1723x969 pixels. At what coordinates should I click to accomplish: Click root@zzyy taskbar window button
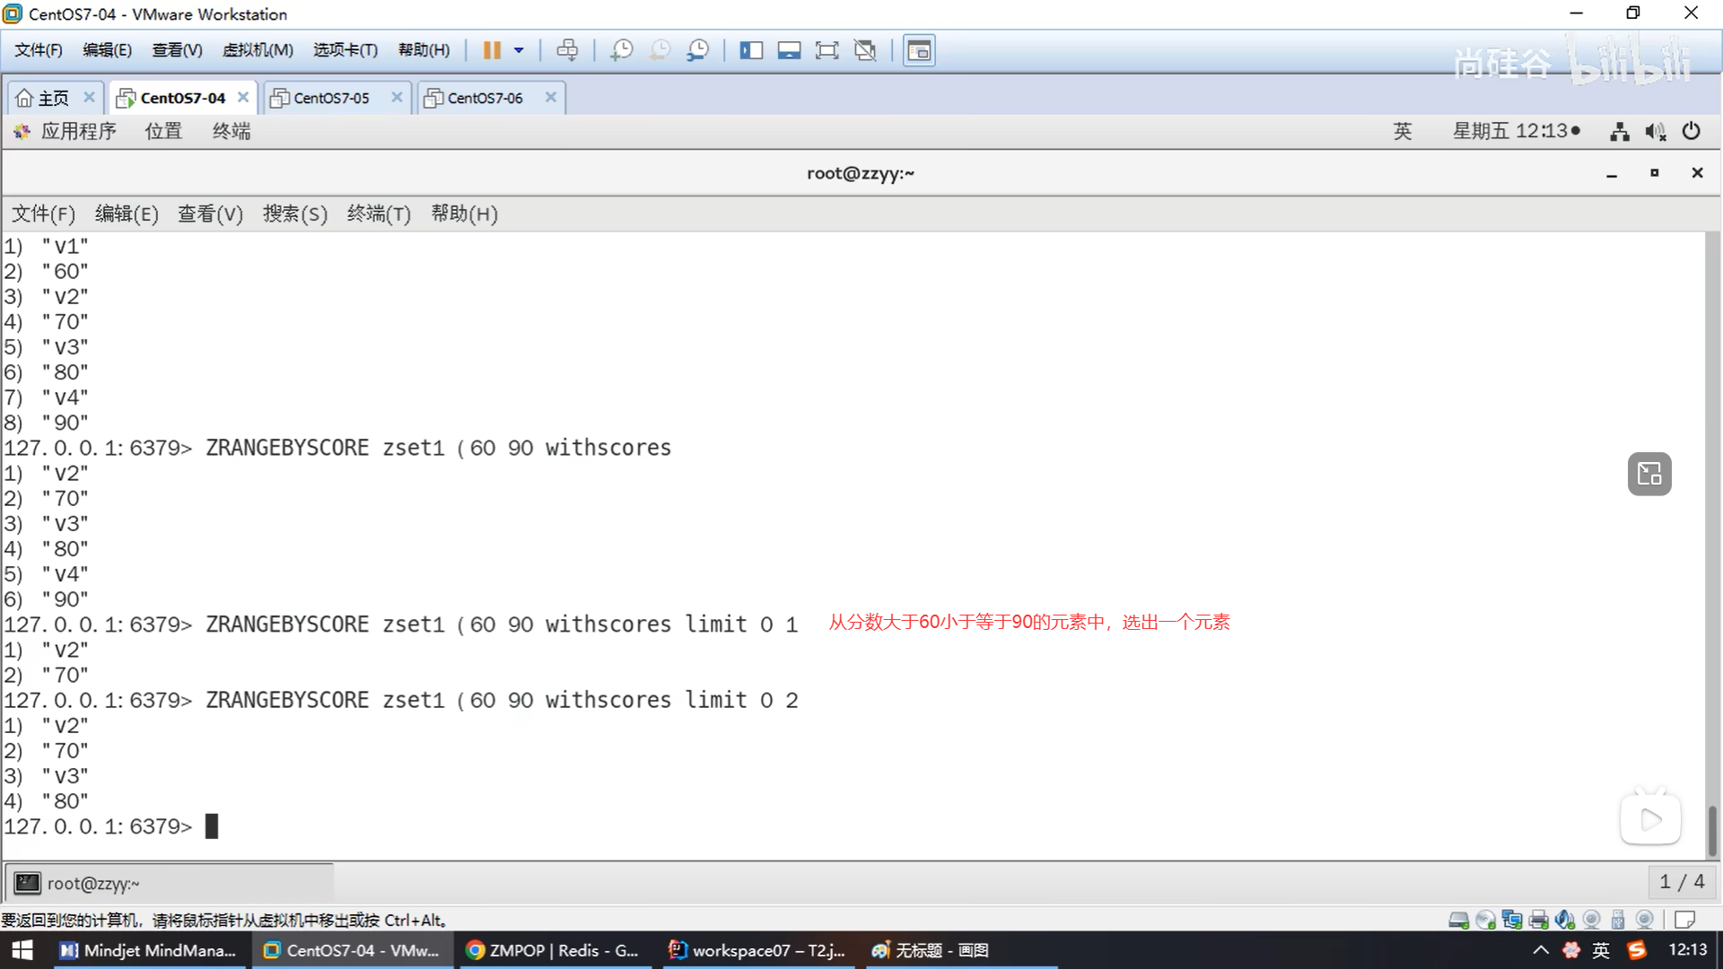93,884
